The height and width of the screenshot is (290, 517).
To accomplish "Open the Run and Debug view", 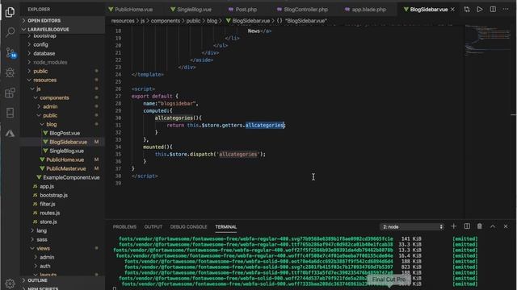I will coord(10,72).
